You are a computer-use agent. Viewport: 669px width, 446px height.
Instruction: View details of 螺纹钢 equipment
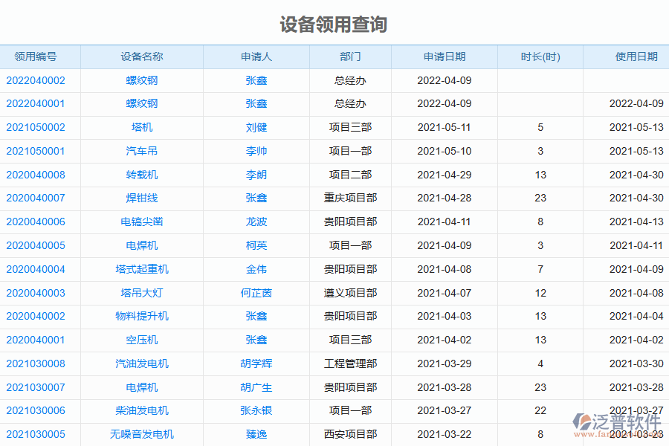(143, 80)
